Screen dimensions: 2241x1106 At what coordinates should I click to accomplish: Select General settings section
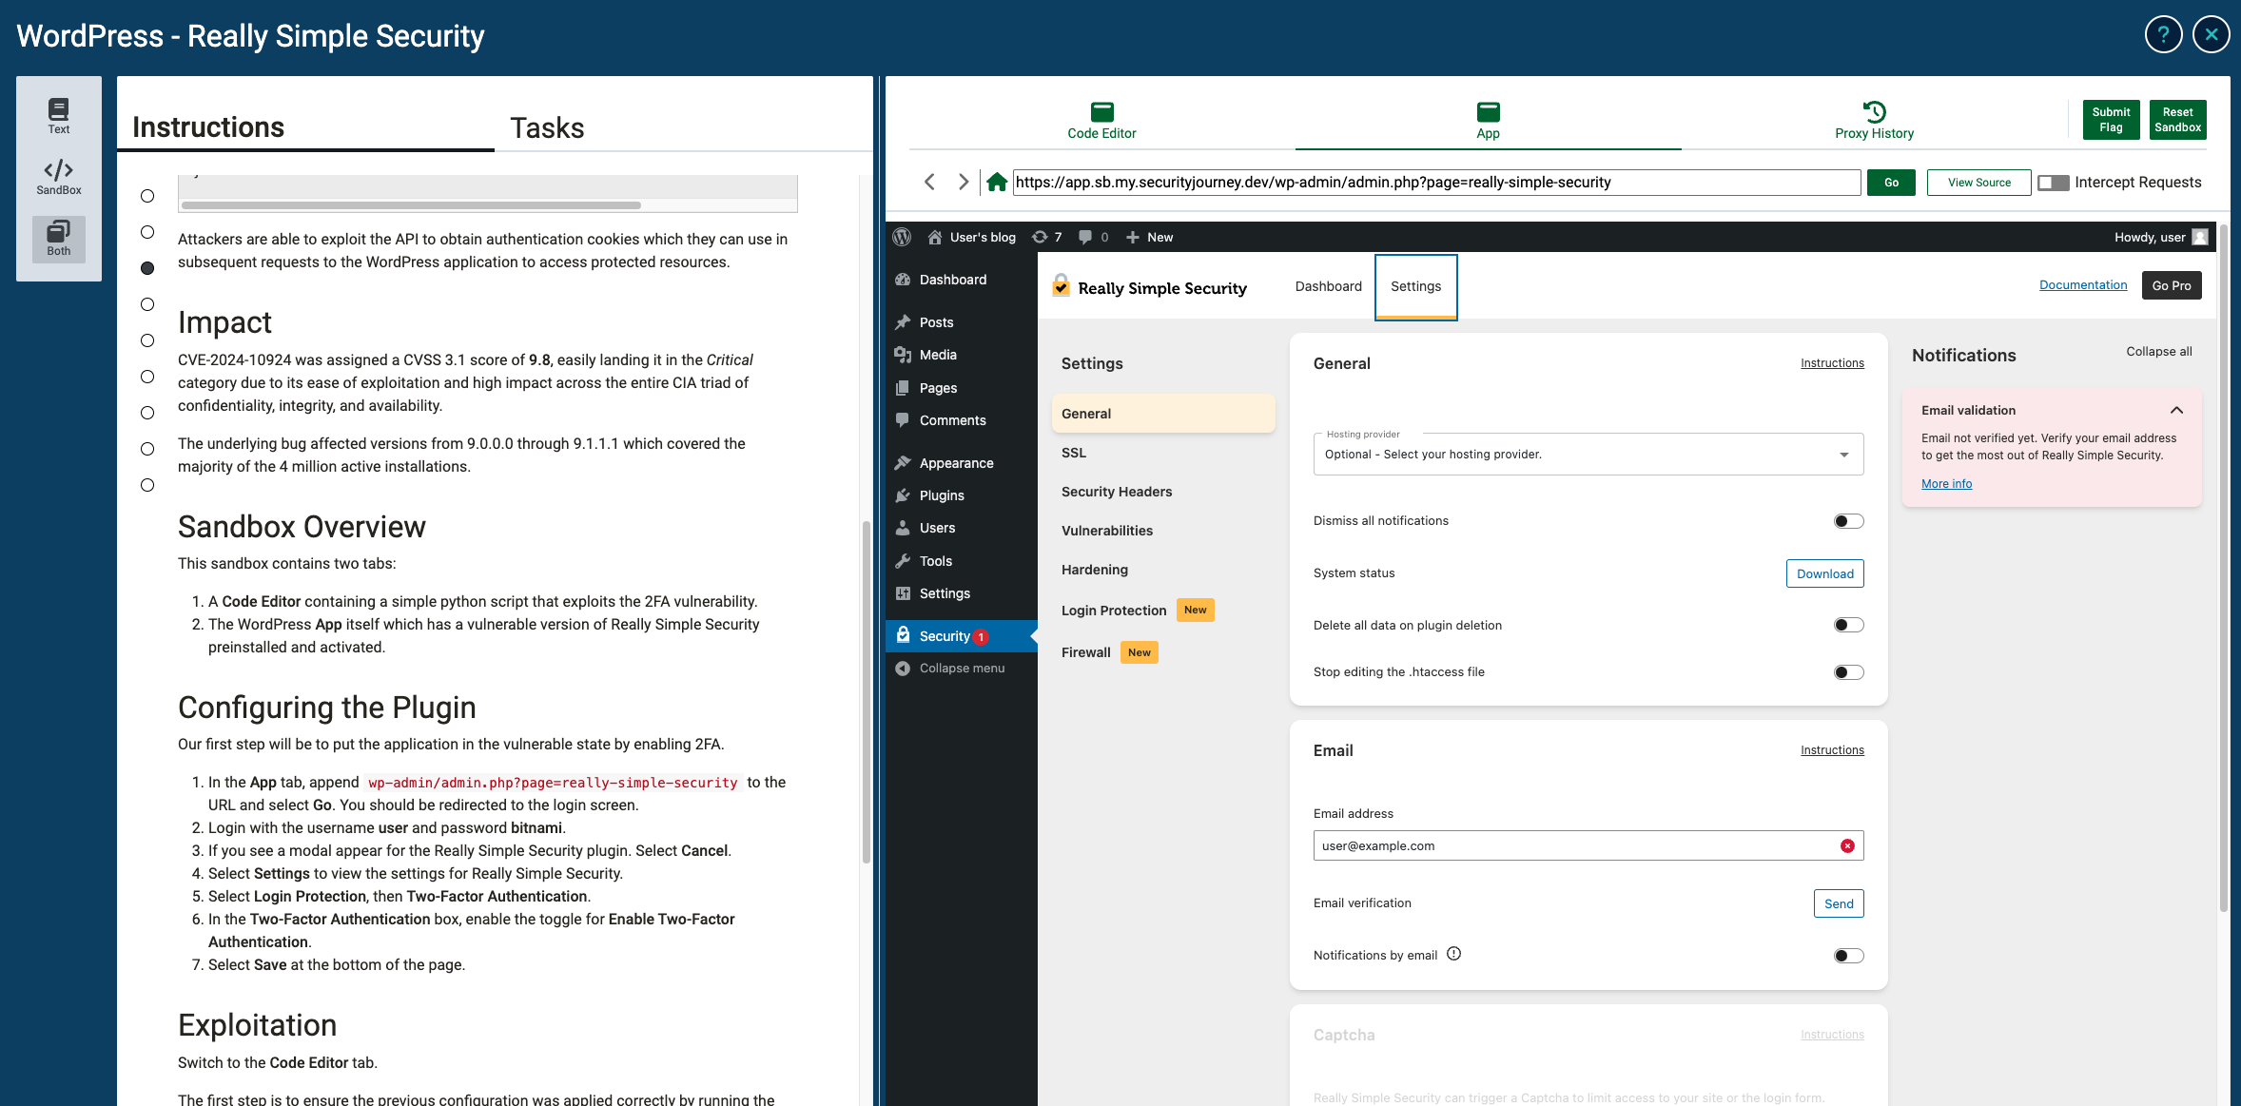[1162, 414]
